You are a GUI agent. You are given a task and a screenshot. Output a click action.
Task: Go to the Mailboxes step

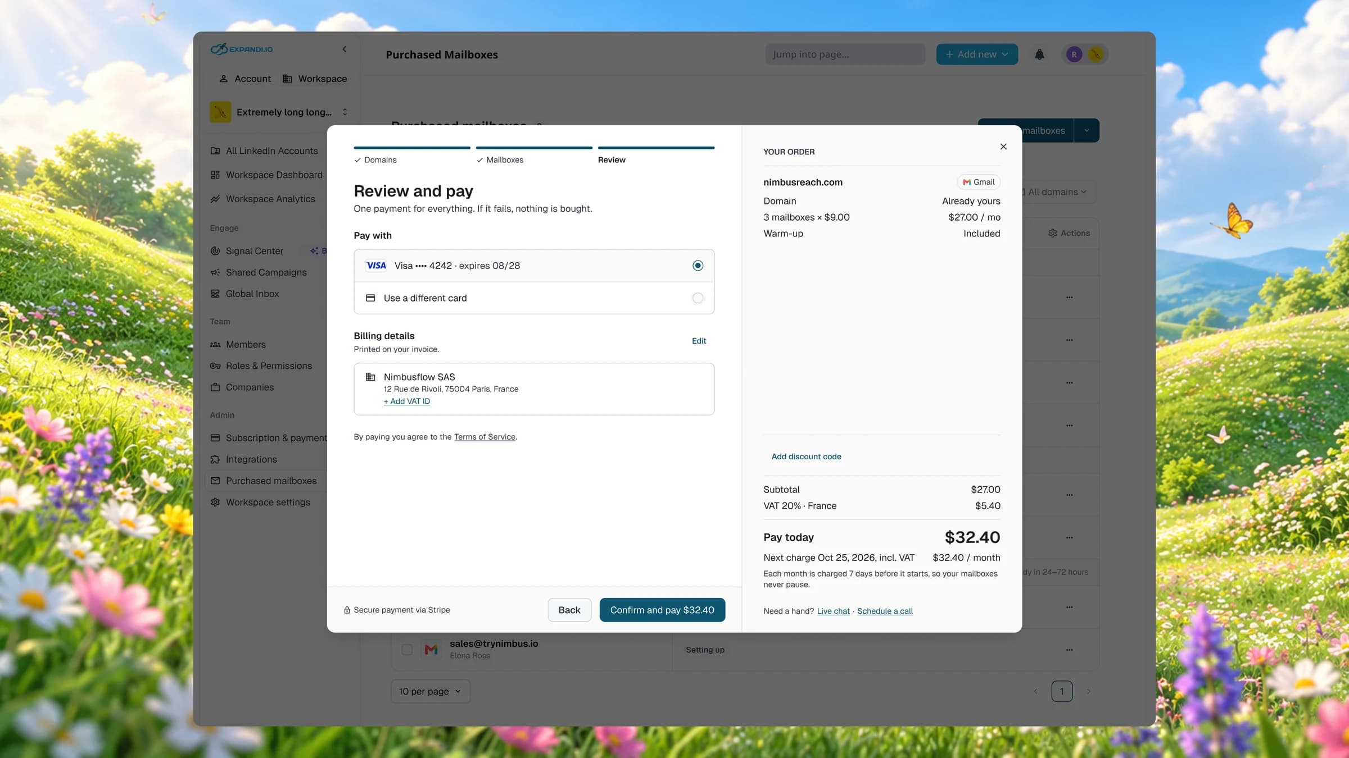(500, 160)
